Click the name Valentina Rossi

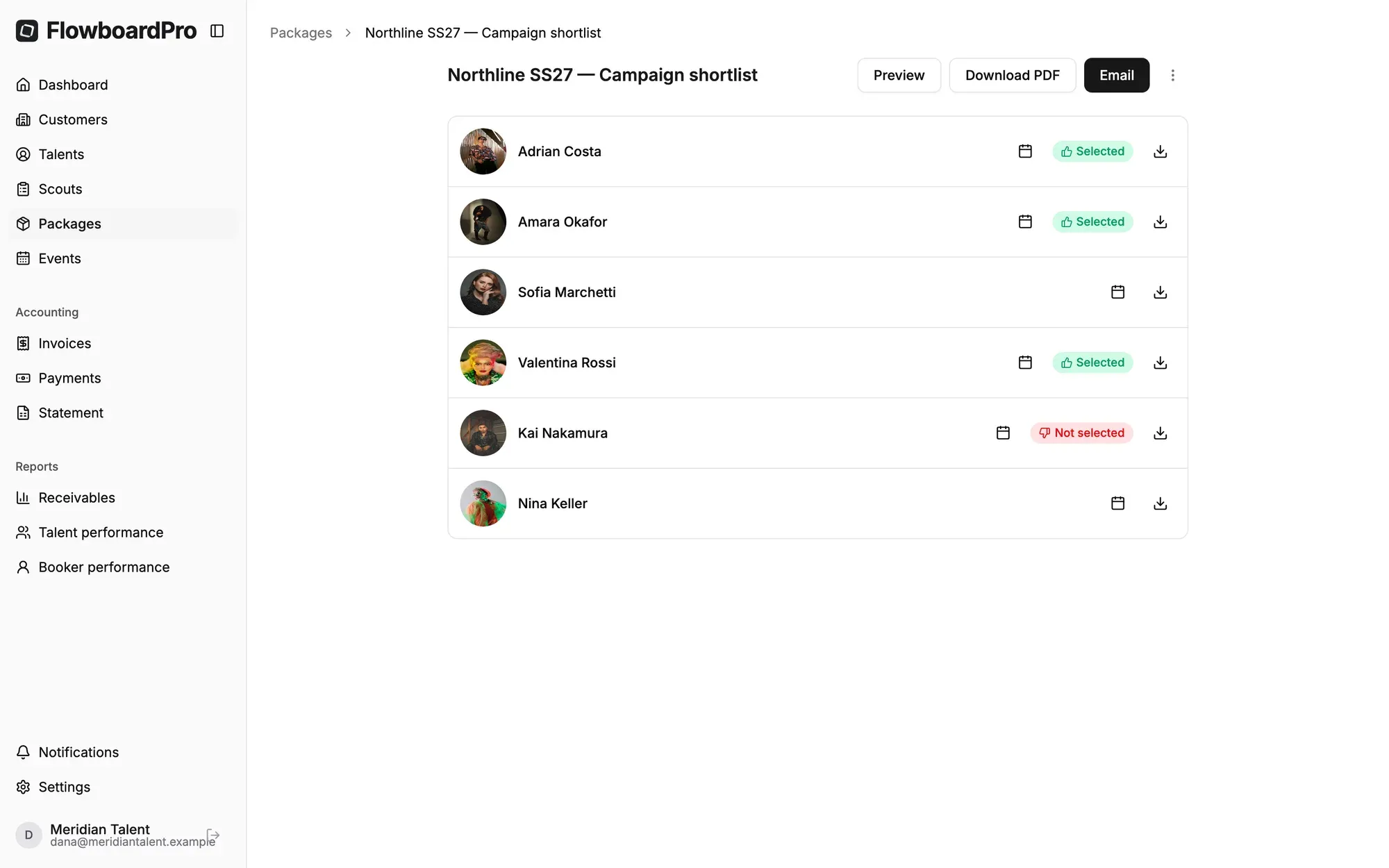[x=567, y=362]
